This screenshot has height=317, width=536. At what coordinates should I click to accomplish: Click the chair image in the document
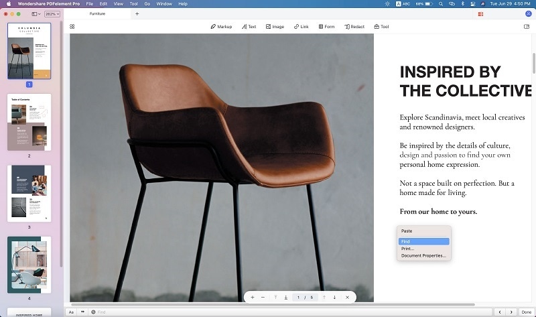click(x=222, y=168)
